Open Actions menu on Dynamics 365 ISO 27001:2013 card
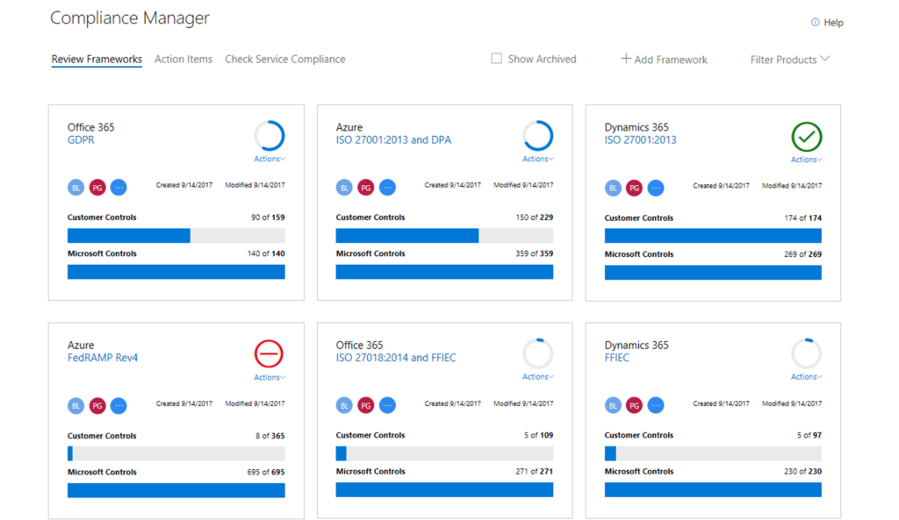The width and height of the screenshot is (899, 520). click(x=807, y=160)
